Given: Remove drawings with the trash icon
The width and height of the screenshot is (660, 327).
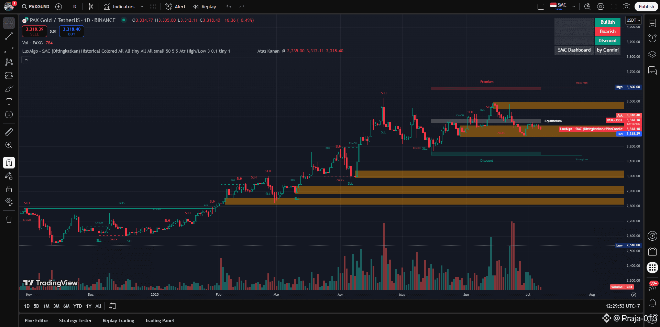Looking at the screenshot, I should (x=9, y=219).
